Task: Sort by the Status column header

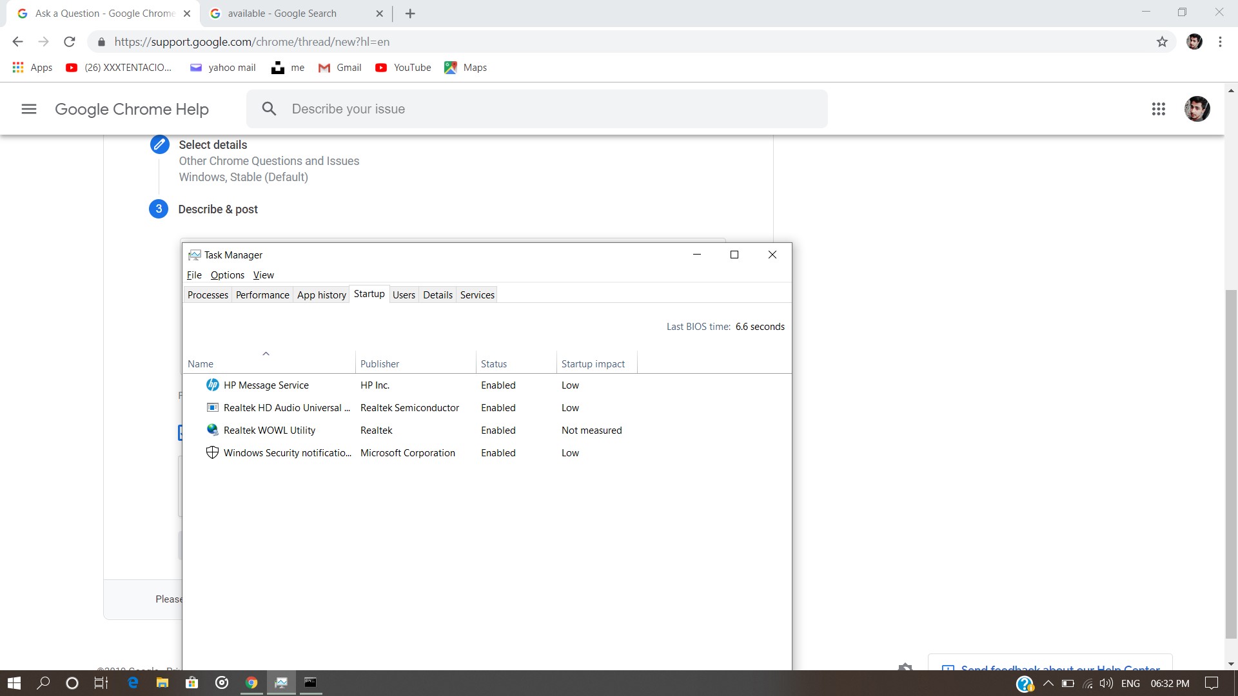Action: (516, 363)
